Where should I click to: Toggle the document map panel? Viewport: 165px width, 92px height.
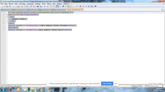pyautogui.click(x=68, y=6)
